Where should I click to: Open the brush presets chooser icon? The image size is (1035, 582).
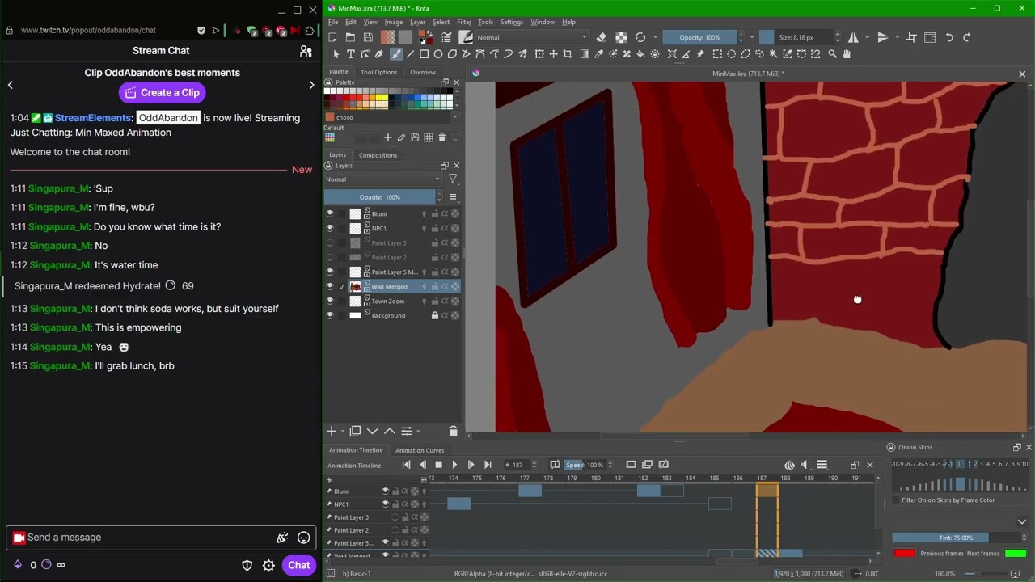[x=466, y=37]
